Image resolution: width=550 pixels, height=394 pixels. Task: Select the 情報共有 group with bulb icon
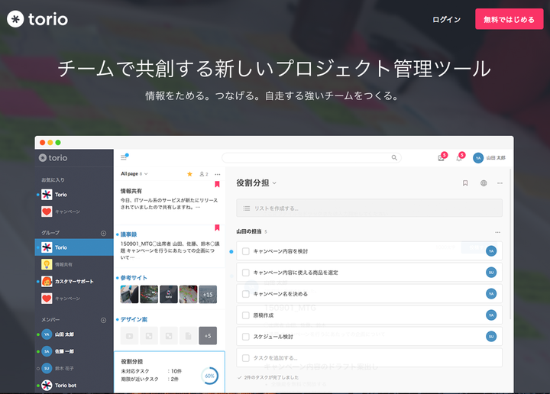[57, 264]
